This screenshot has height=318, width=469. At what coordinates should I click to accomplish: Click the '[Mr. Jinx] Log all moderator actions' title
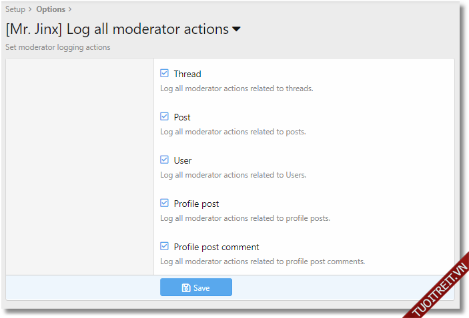click(x=117, y=29)
